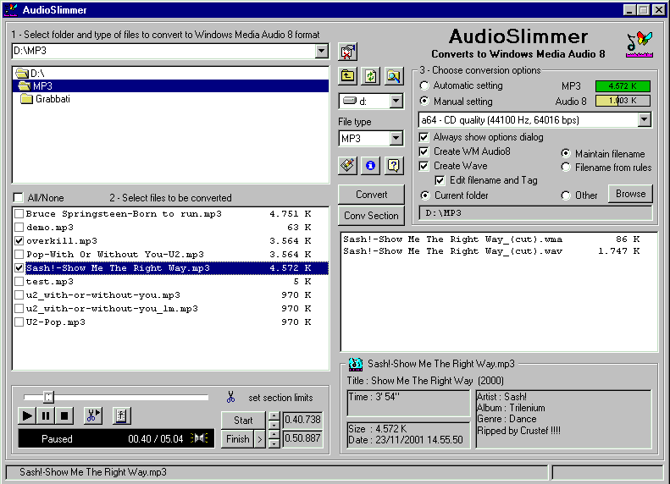Click the stereo speaker icon in display
670x484 pixels.
tap(199, 438)
